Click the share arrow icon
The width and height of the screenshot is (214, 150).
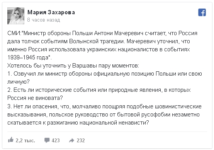[71, 140]
